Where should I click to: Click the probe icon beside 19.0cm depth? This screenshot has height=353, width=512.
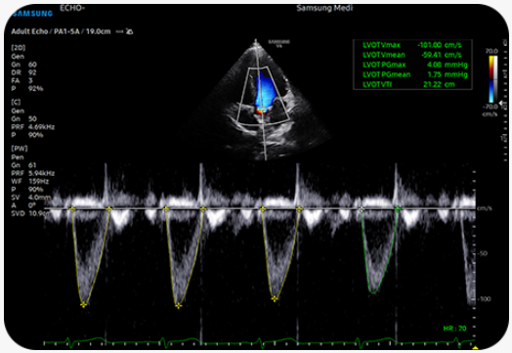(130, 31)
